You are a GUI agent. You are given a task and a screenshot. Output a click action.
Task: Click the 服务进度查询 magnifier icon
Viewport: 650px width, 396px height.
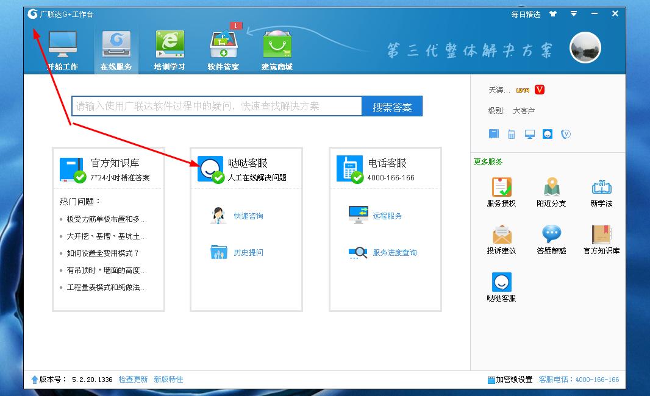358,252
